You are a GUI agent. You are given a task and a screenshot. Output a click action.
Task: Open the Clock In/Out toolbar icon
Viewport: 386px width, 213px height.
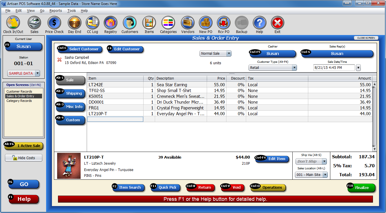click(13, 23)
